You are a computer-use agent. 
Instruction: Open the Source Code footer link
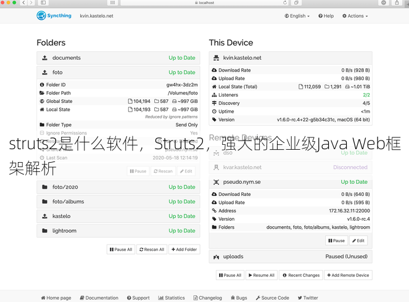tap(272, 298)
